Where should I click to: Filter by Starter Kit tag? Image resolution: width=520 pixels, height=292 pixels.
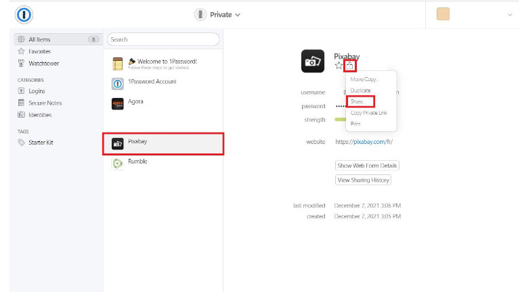pyautogui.click(x=41, y=143)
